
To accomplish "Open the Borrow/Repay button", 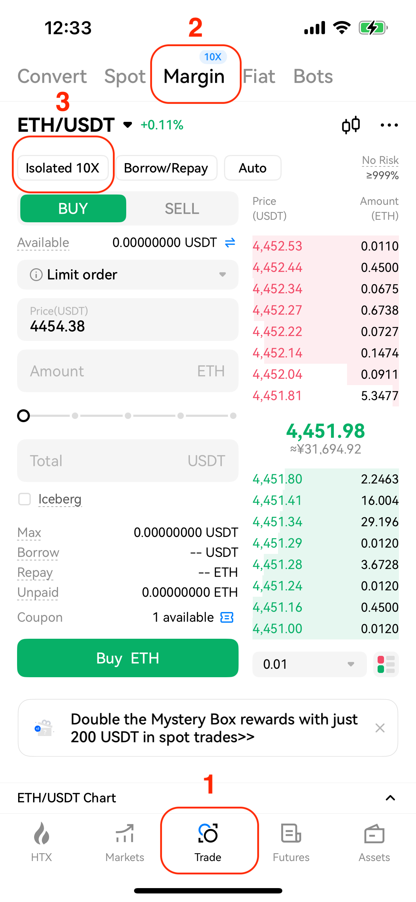I will (x=166, y=168).
